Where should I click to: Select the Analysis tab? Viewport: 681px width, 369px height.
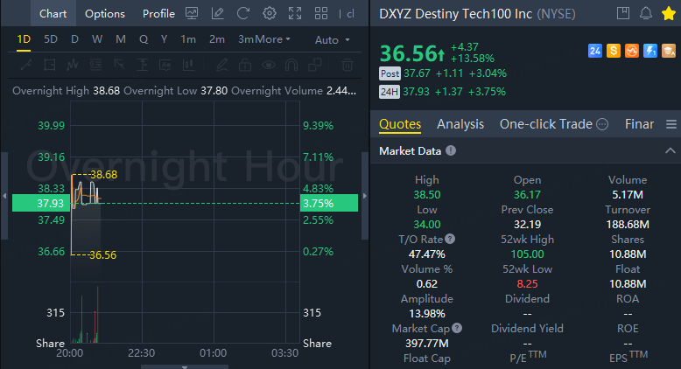coord(460,124)
